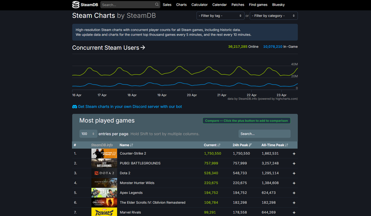
Task: Click the SteamDB logo icon
Action: pos(76,4)
